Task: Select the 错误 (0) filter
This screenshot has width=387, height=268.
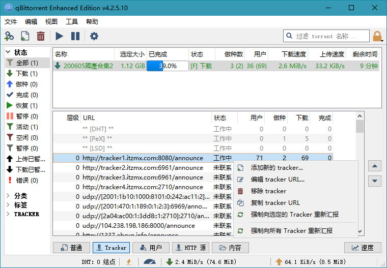Action: coord(27,180)
